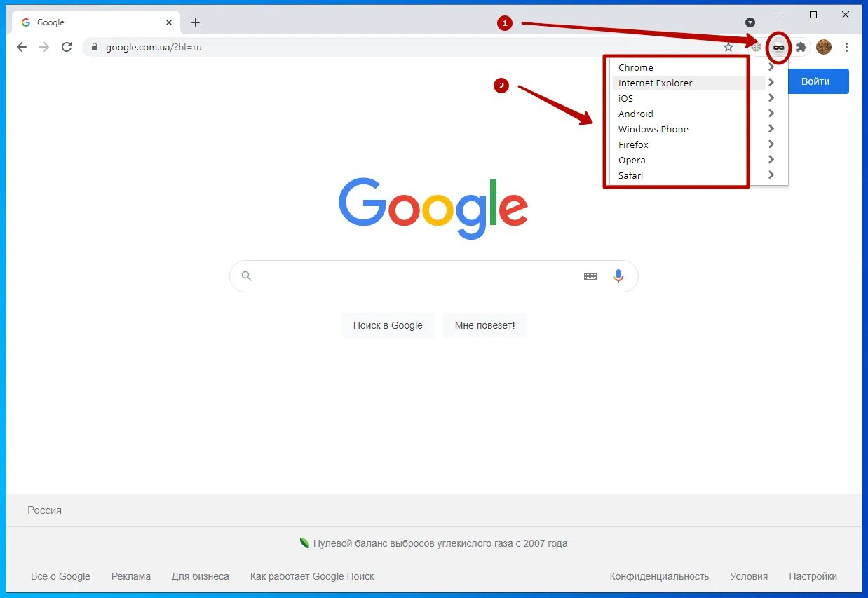Viewport: 868px width, 598px height.
Task: Open the Настройки footer link
Action: coord(813,576)
